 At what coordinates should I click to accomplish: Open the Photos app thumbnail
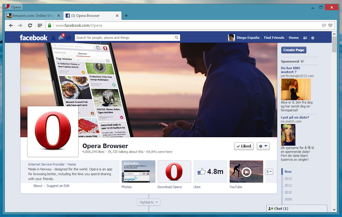pyautogui.click(x=139, y=172)
